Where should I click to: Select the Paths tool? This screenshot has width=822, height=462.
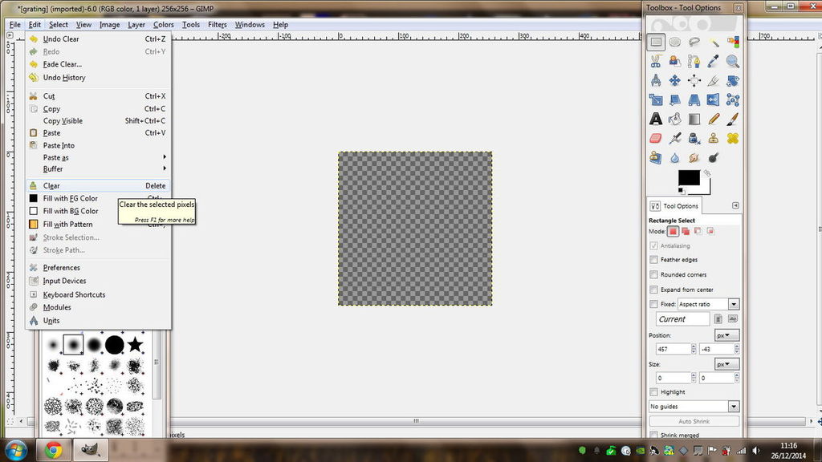(694, 61)
